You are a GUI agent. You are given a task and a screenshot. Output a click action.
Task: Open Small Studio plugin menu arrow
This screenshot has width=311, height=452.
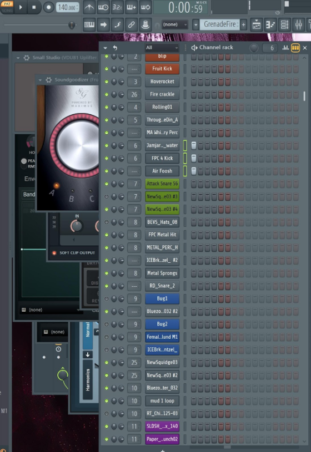click(18, 58)
